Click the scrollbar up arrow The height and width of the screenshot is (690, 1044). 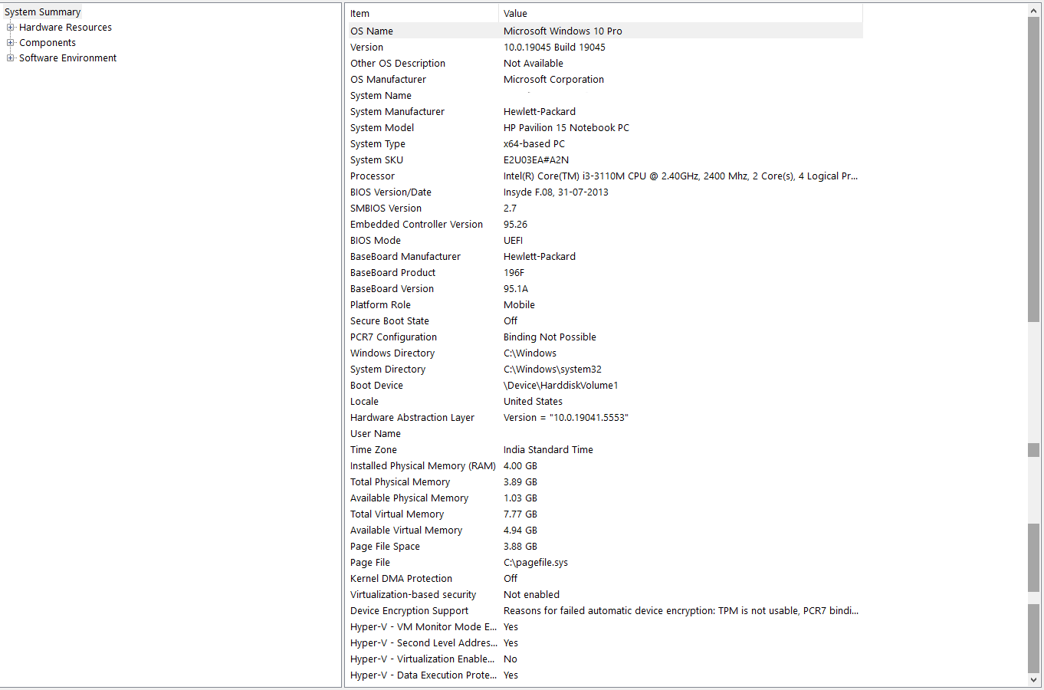(1033, 10)
